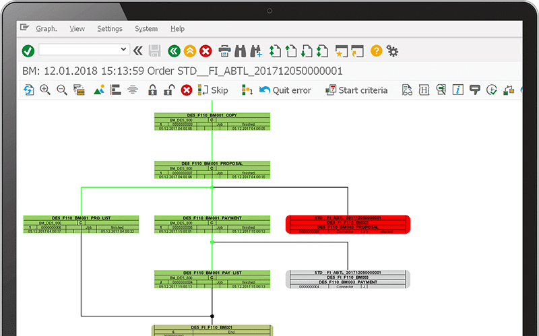Screen dimensions: 539x336
Task: Click the closed padlock lock icon
Action: tap(152, 90)
